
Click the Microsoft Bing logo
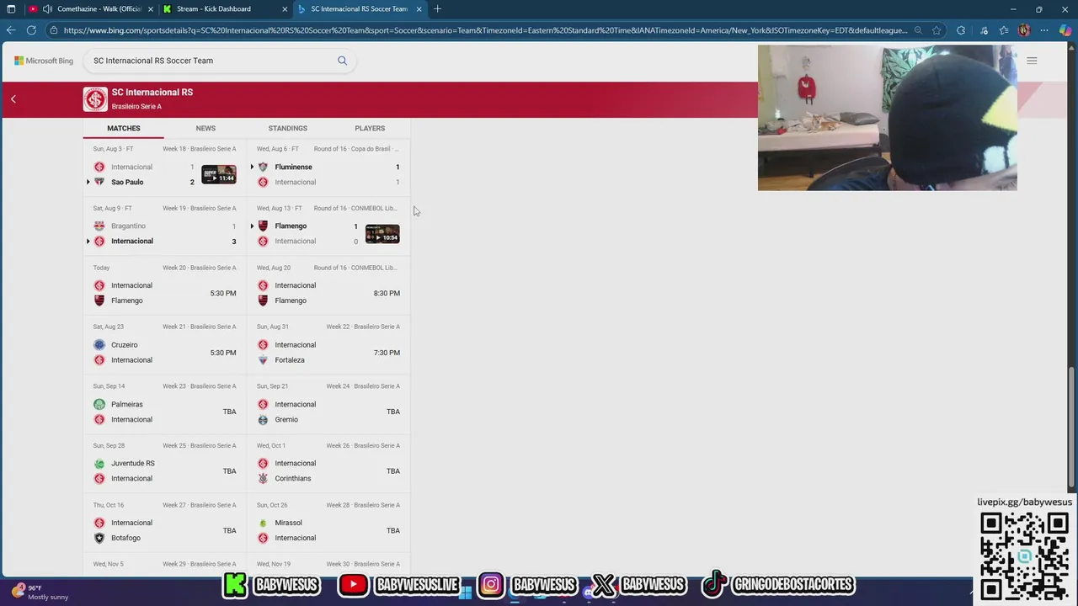(x=44, y=61)
